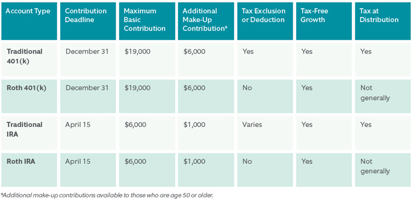Click the Account Type column header
Viewport: 413px width, 201px height.
click(x=29, y=21)
